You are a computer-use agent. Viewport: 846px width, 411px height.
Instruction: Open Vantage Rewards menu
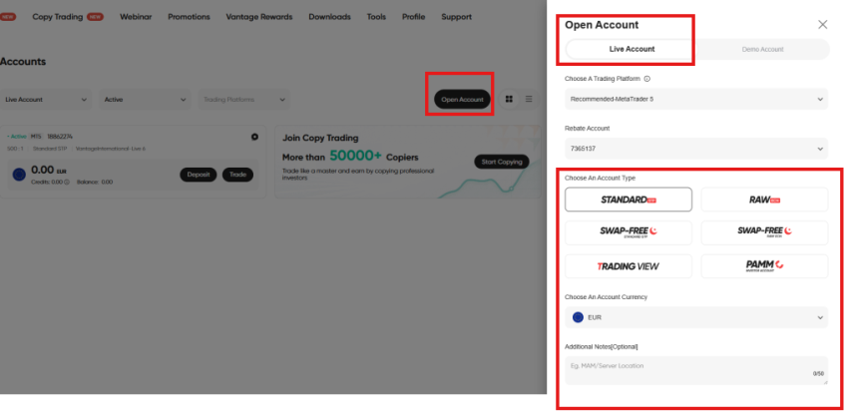tap(259, 17)
